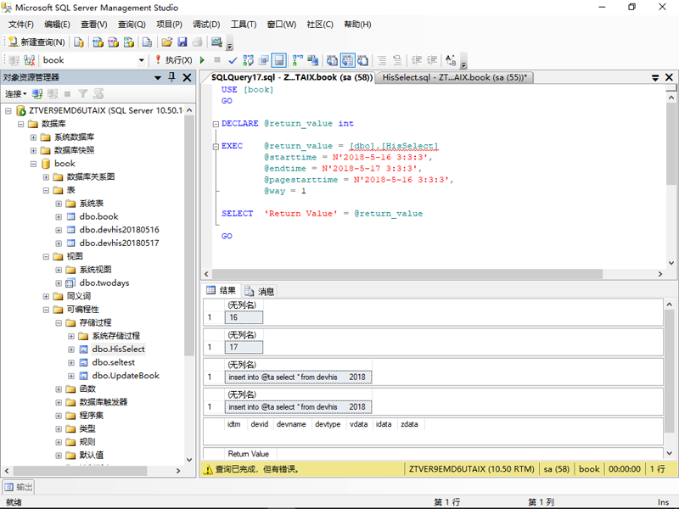Expand the 函数 functions folder
This screenshot has width=679, height=509.
tap(59, 389)
